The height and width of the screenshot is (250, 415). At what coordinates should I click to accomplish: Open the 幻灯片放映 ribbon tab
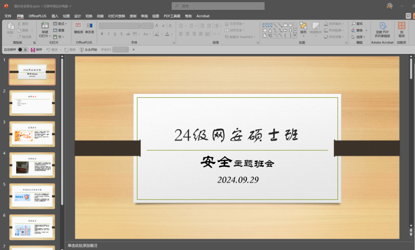[116, 16]
